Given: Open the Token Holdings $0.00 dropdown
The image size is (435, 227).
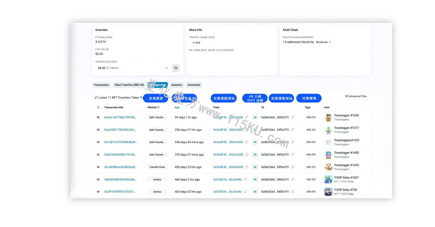Looking at the screenshot, I should pyautogui.click(x=133, y=68).
